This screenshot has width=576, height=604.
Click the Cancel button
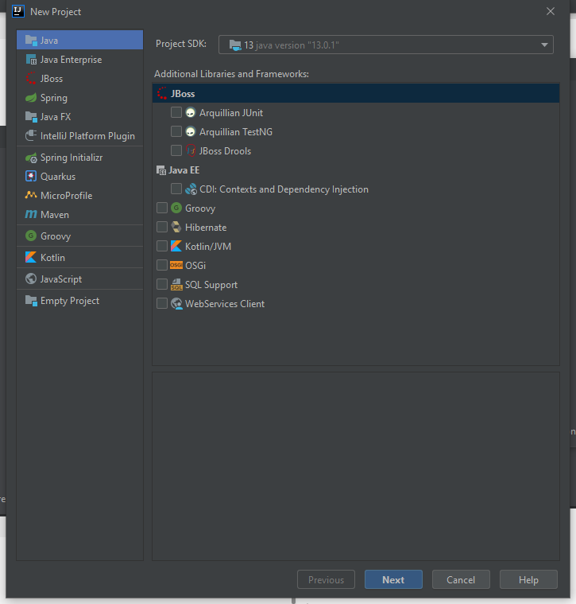[461, 580]
